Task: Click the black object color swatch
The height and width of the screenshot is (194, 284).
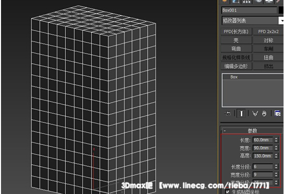Action: coord(281,10)
